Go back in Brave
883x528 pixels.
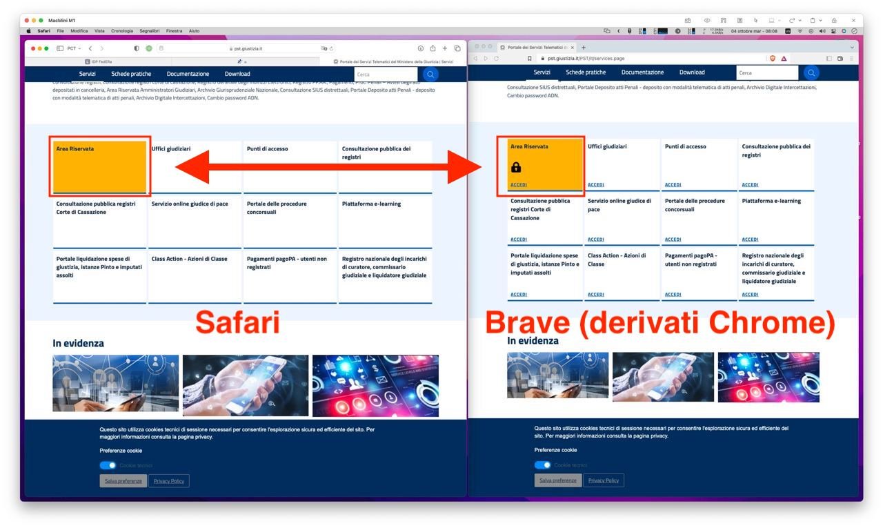[475, 59]
